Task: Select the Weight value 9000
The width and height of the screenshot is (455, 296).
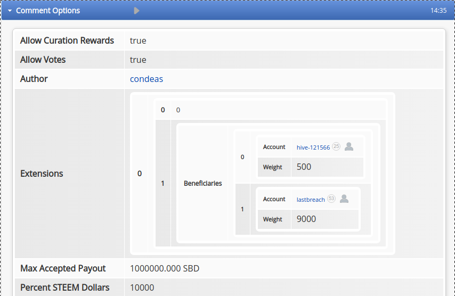Action: tap(306, 219)
